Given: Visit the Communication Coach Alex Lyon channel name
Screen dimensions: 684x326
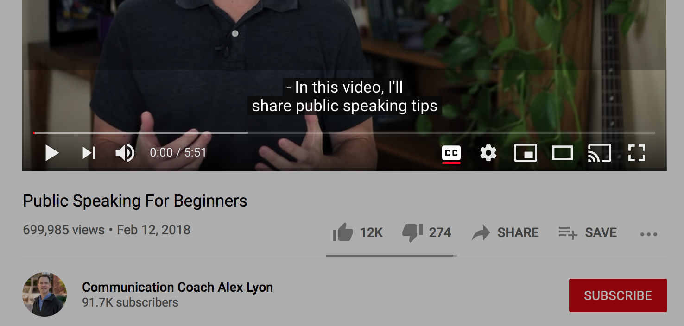Looking at the screenshot, I should (x=177, y=287).
